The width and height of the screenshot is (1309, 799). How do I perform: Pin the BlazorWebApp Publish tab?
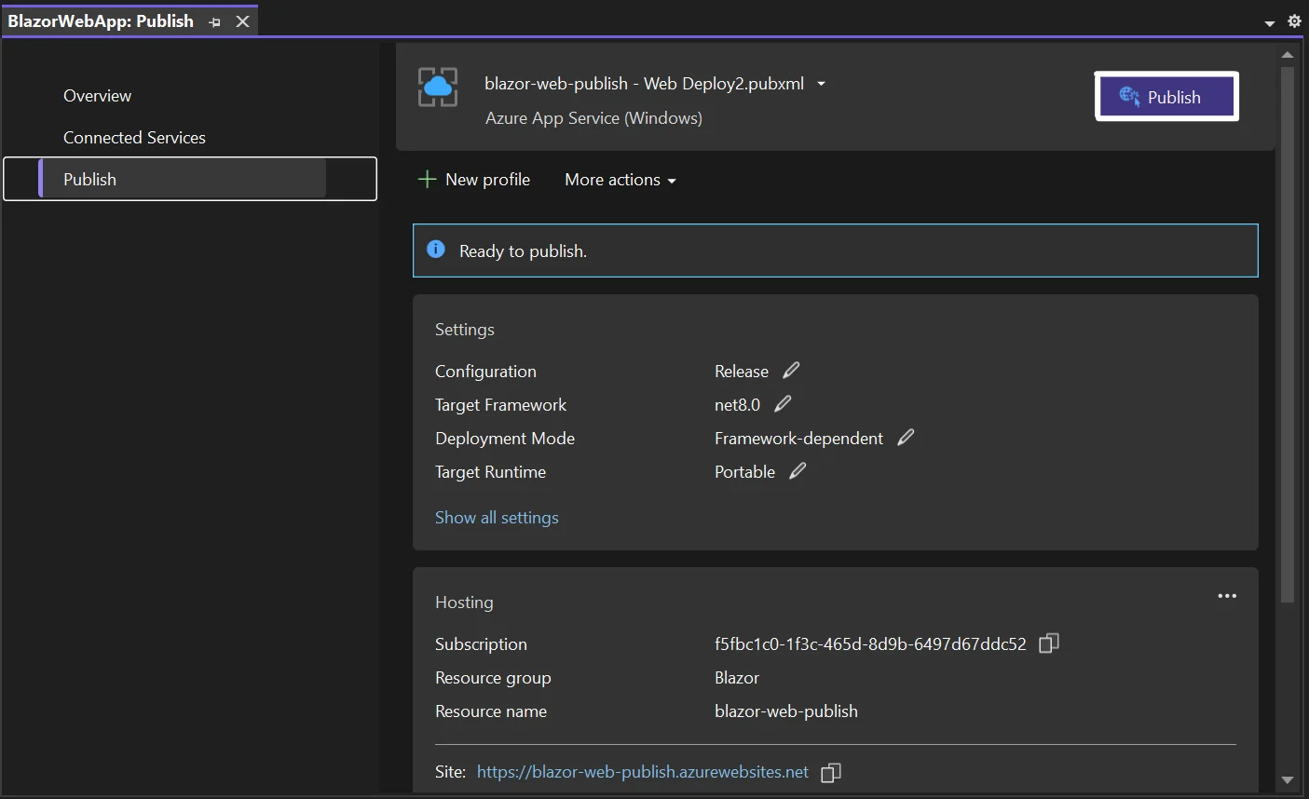[215, 22]
